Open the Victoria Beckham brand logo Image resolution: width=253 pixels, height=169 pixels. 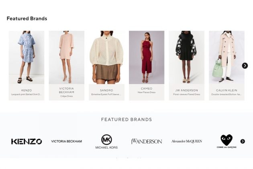click(x=67, y=141)
